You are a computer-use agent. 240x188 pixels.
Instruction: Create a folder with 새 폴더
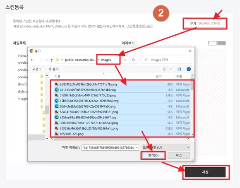(53, 69)
